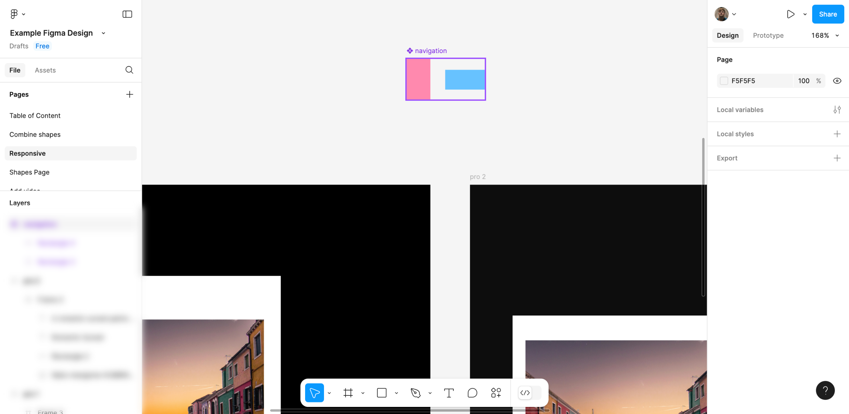
Task: Click the search icon in left panel
Action: point(129,70)
